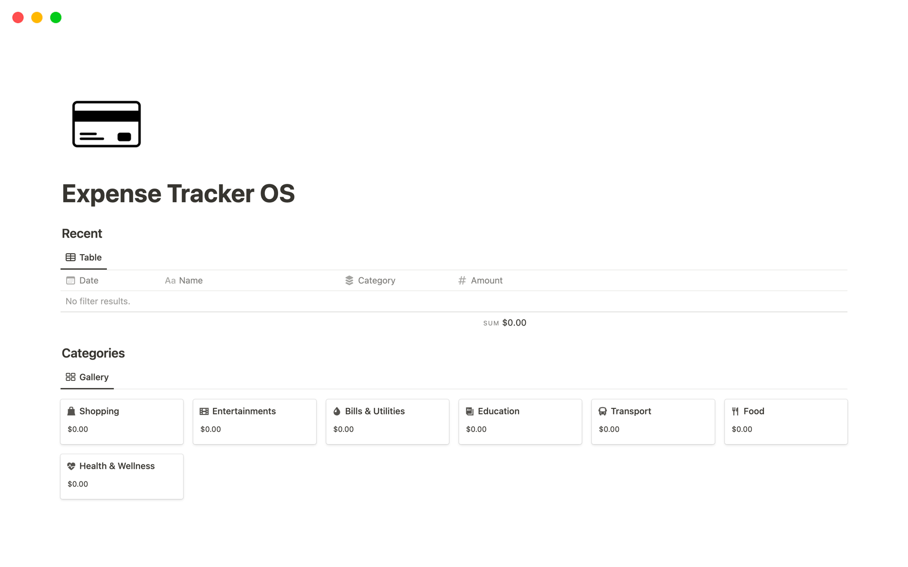Viewport: 908px width, 567px height.
Task: Click the green maximize window button
Action: point(56,17)
